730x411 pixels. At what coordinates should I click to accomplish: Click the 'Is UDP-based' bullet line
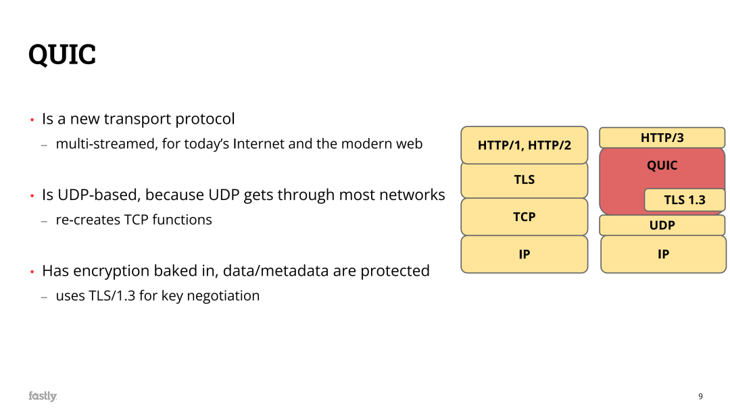click(x=243, y=195)
